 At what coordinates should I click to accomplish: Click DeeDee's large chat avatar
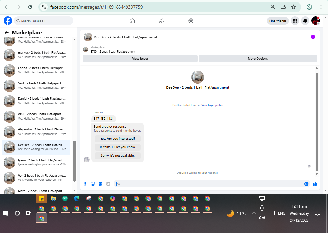pyautogui.click(x=197, y=77)
